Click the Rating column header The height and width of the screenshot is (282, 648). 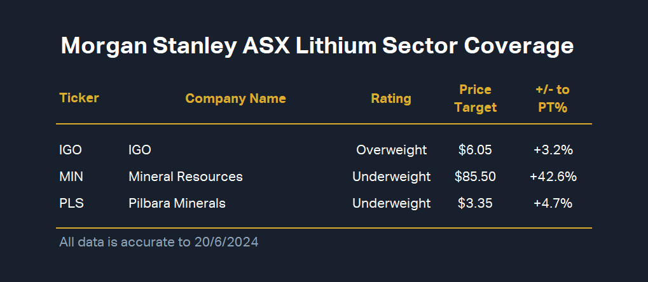(x=391, y=98)
